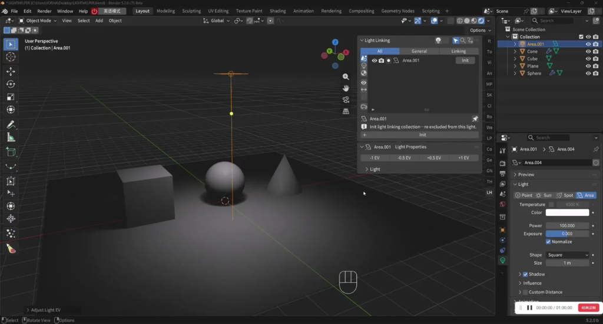Open the Tool properties tab icon

pyautogui.click(x=503, y=151)
